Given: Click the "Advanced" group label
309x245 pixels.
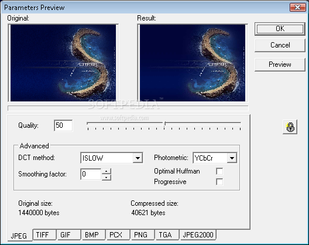Looking at the screenshot, I should pyautogui.click(x=35, y=146).
